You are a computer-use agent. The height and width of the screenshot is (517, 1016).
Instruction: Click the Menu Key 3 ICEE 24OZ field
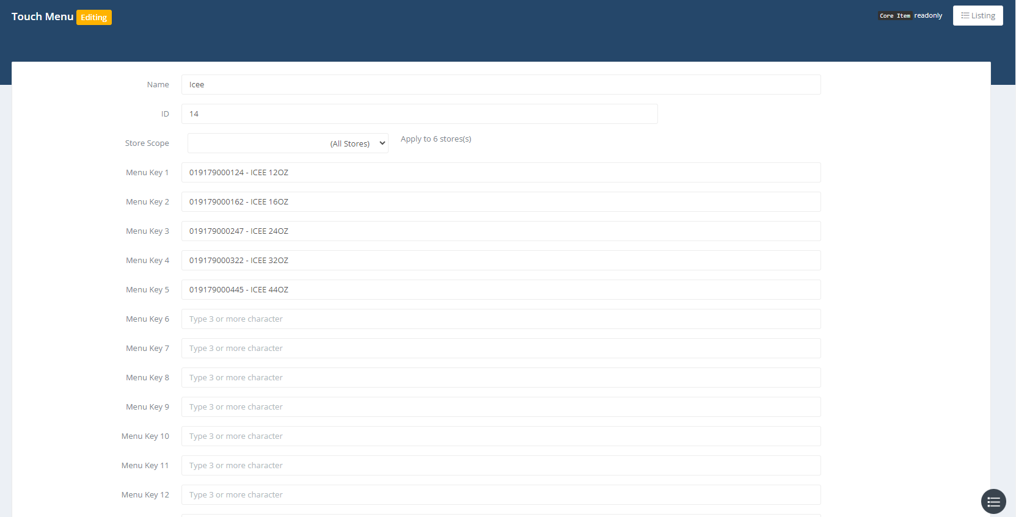coord(501,231)
